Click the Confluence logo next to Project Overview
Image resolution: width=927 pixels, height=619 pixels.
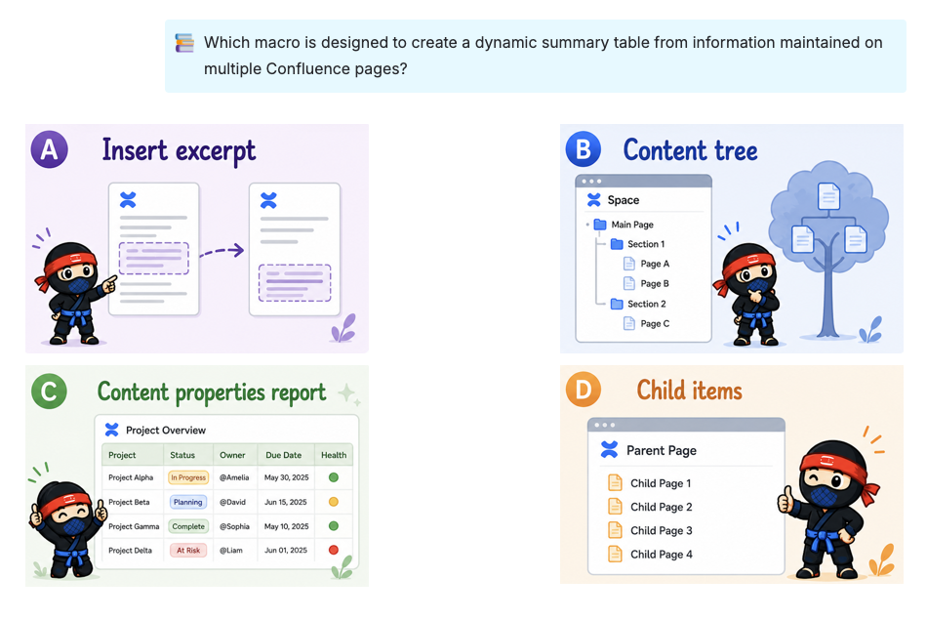(x=112, y=430)
